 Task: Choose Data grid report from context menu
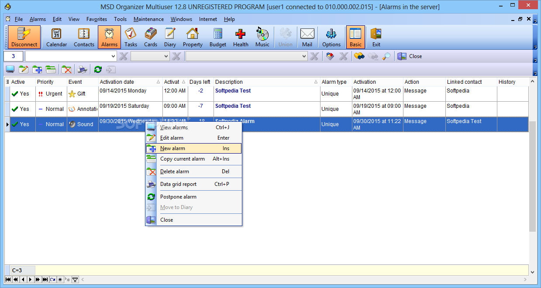point(194,184)
